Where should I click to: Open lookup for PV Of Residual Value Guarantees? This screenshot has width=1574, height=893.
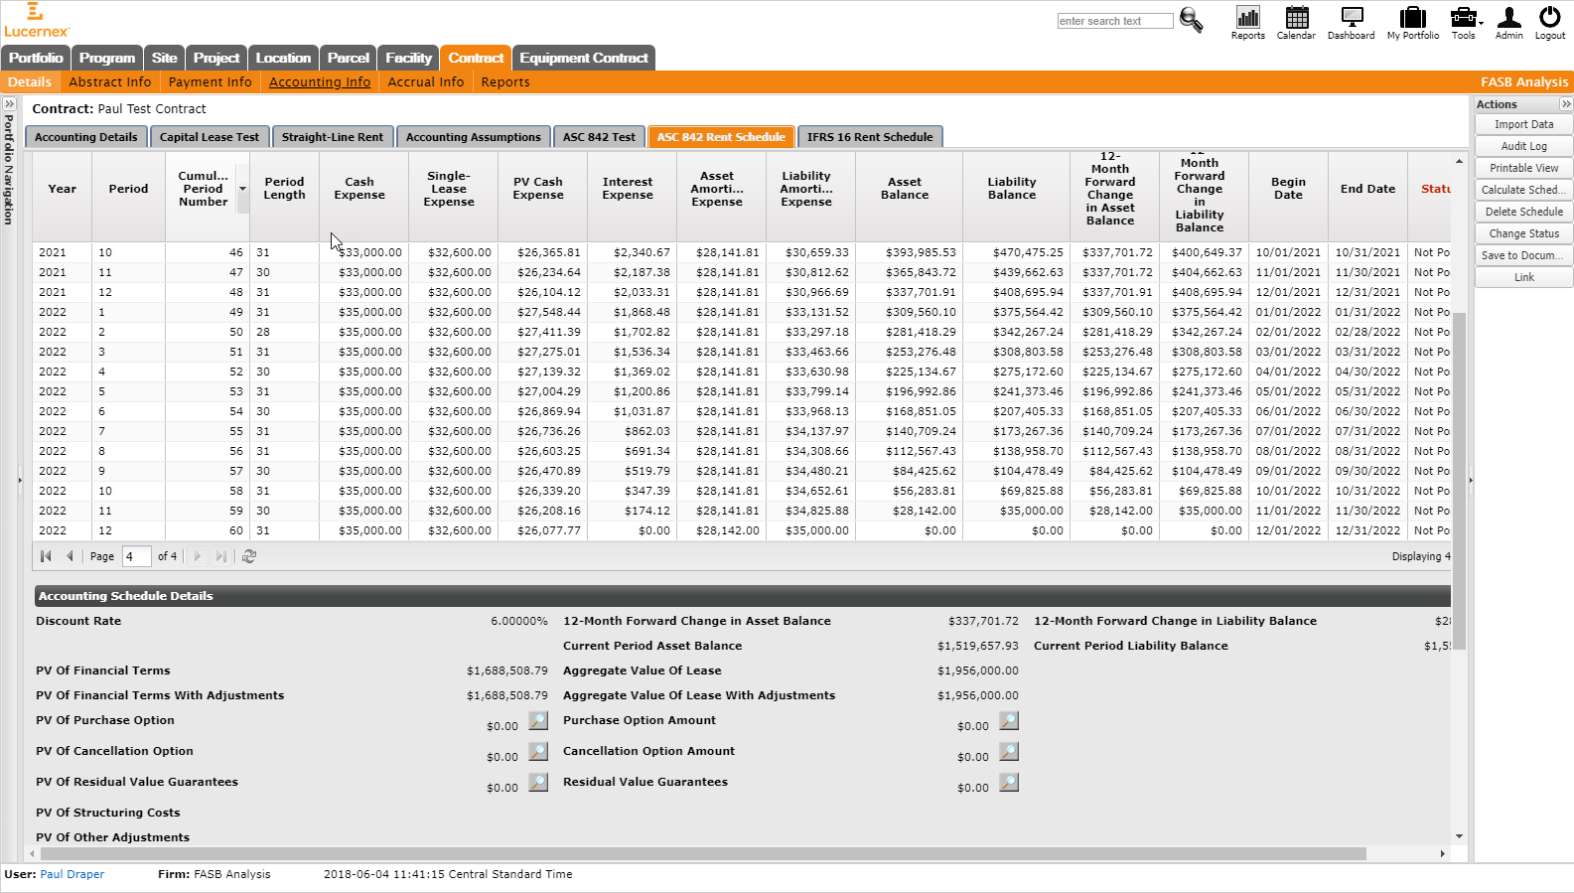tap(538, 783)
